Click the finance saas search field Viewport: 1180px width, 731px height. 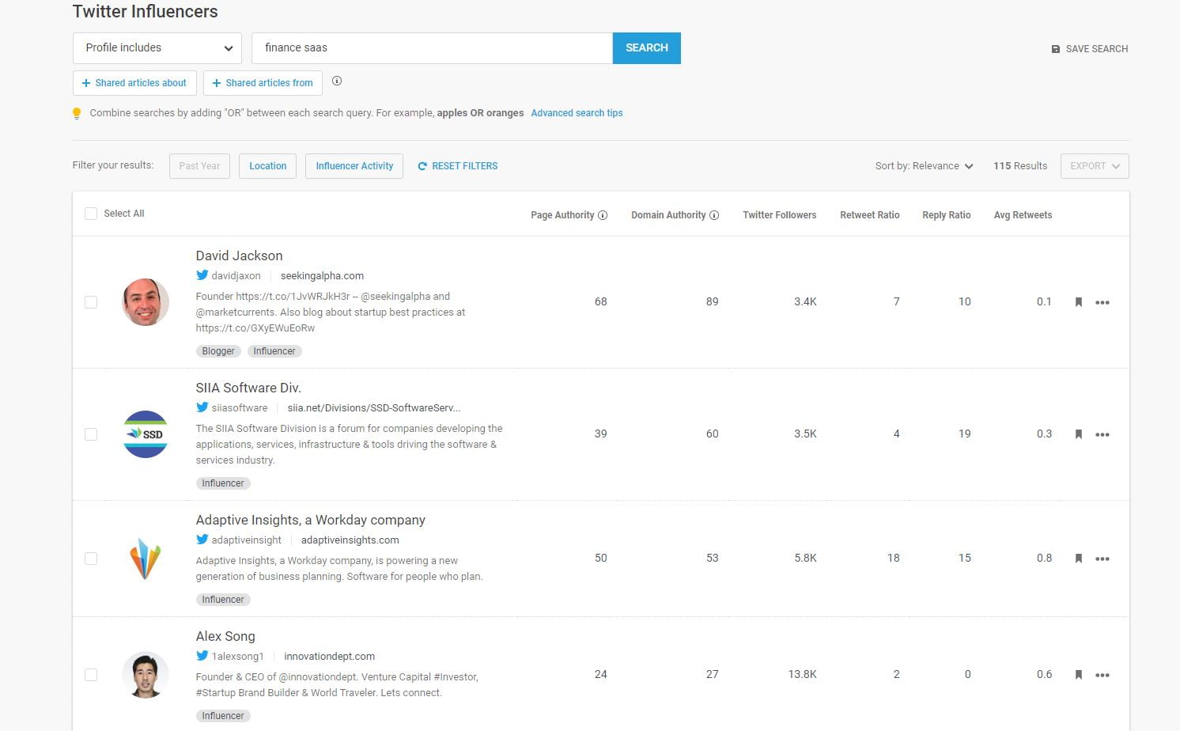432,48
